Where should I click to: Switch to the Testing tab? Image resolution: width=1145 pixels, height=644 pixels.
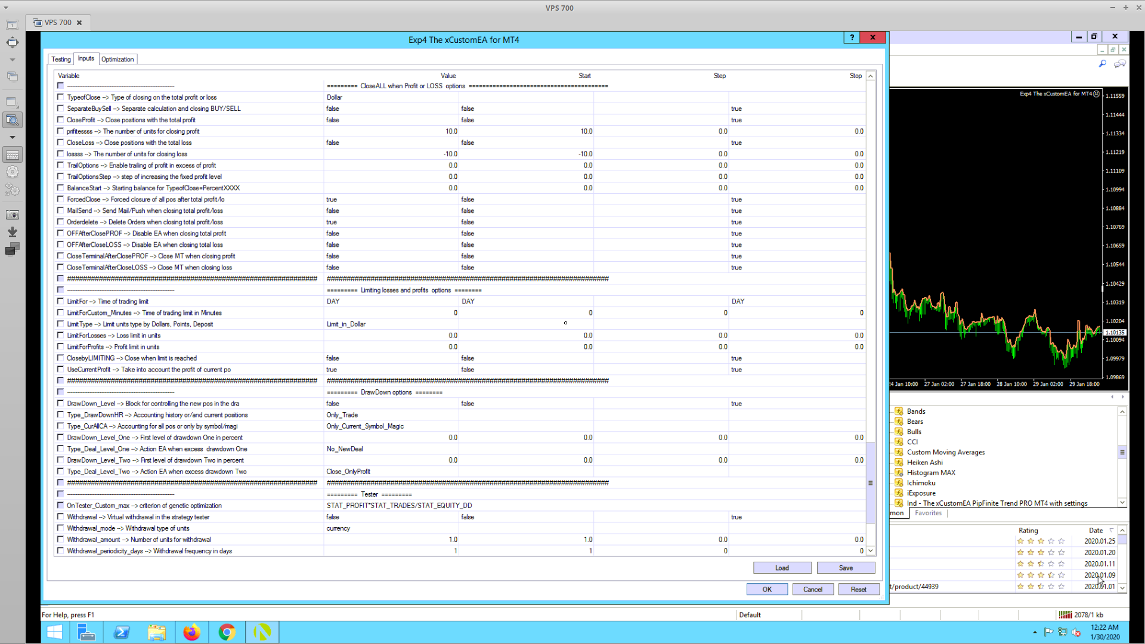click(x=61, y=59)
